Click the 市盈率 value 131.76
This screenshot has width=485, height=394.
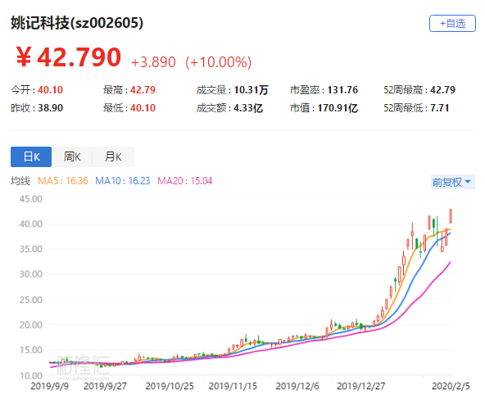[x=342, y=90]
